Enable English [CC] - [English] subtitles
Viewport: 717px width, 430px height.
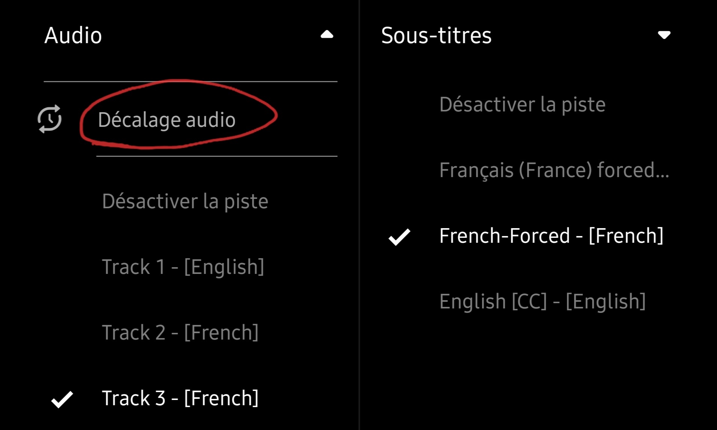point(542,301)
